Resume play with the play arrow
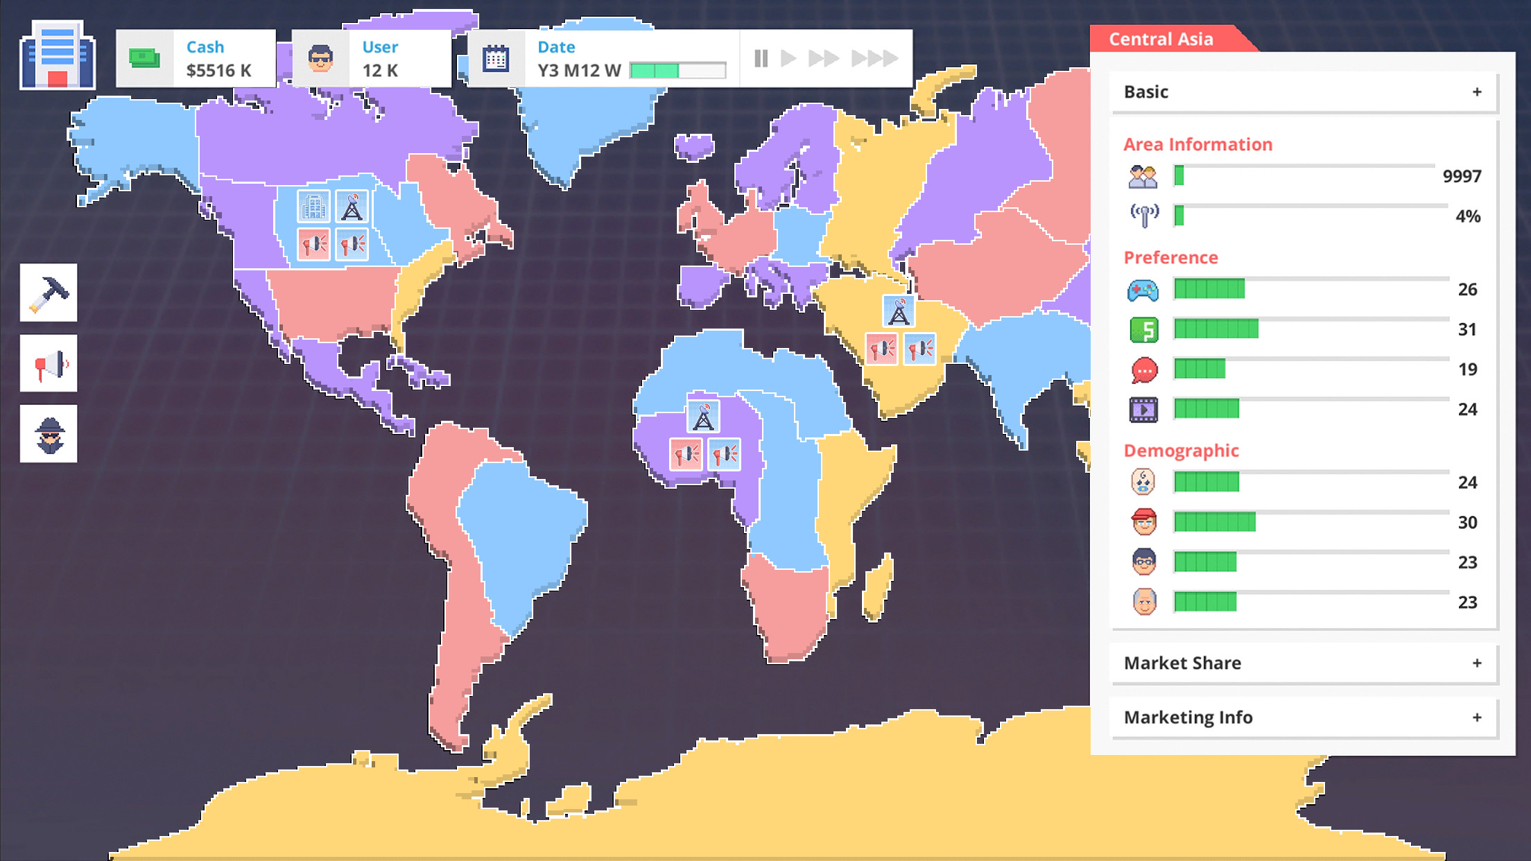The width and height of the screenshot is (1531, 861). (787, 59)
